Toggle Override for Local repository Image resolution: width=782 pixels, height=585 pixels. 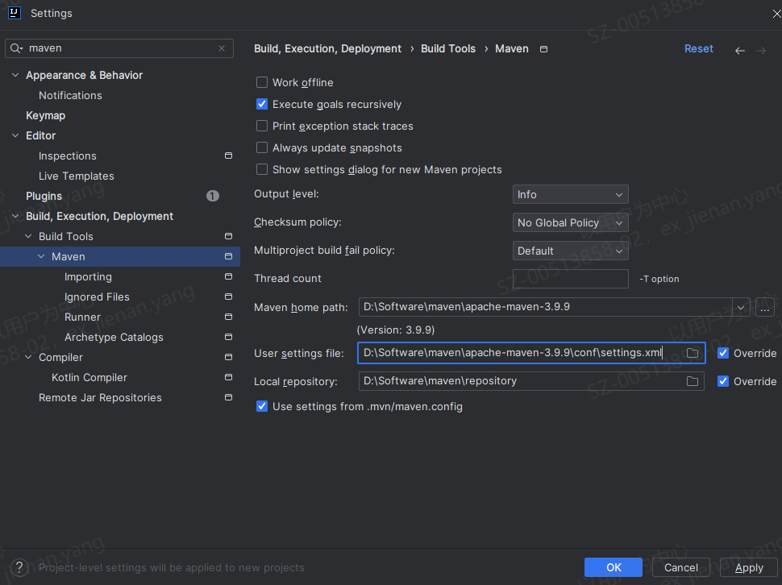[722, 382]
